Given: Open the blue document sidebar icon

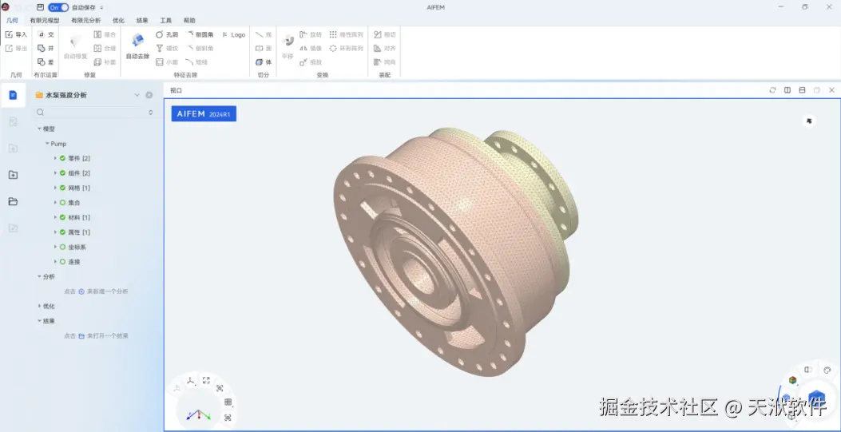Looking at the screenshot, I should (13, 95).
